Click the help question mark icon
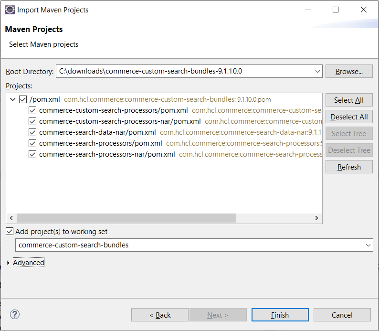This screenshot has width=379, height=331. pos(15,315)
